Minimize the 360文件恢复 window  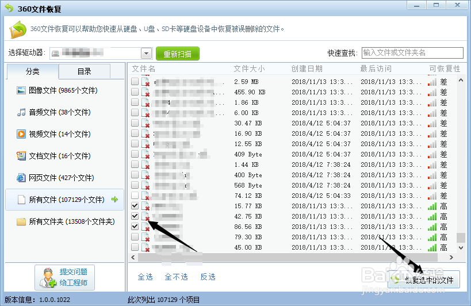point(416,5)
